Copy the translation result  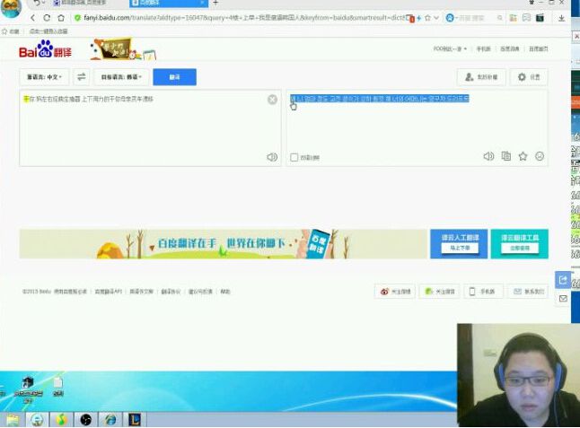[x=505, y=156]
